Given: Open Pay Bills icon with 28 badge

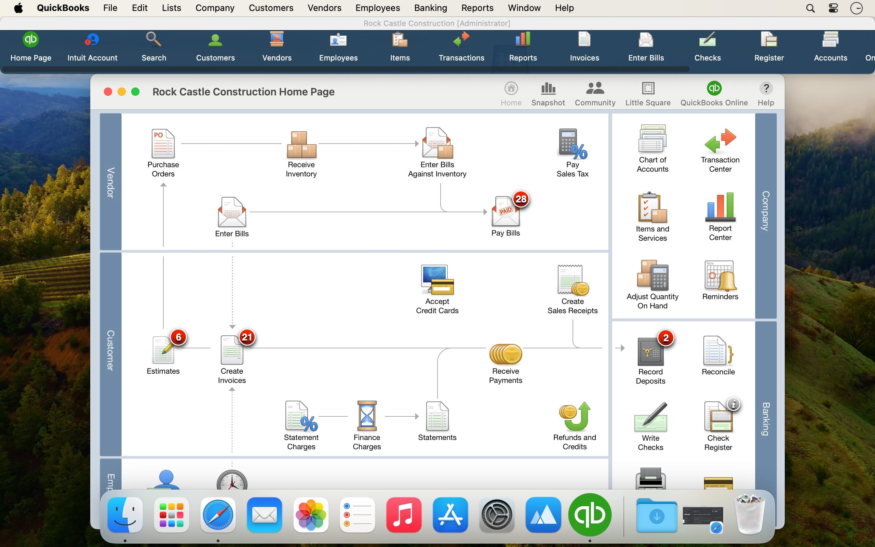Looking at the screenshot, I should (x=506, y=211).
